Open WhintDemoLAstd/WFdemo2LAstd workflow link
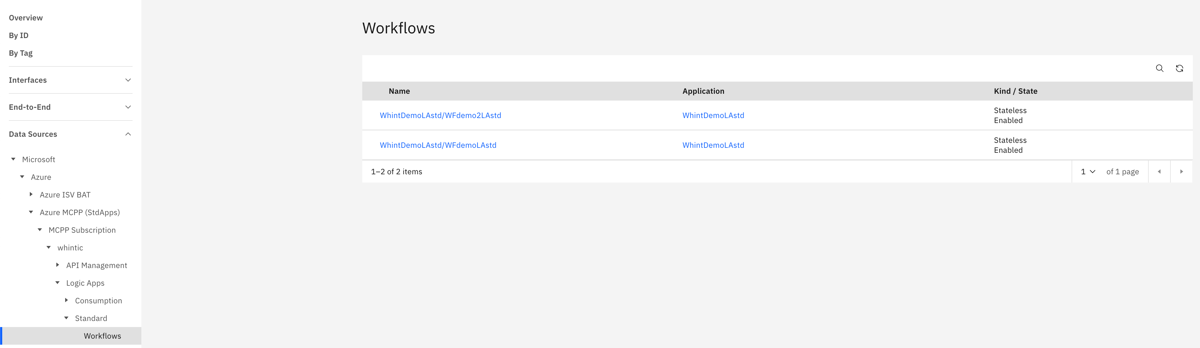This screenshot has width=1200, height=348. [440, 115]
